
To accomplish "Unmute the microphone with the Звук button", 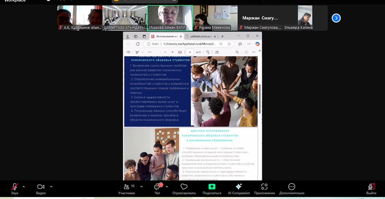I will 15,188.
